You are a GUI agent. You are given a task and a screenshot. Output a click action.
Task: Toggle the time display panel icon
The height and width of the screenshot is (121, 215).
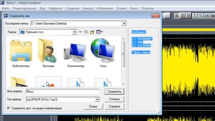(x=207, y=16)
